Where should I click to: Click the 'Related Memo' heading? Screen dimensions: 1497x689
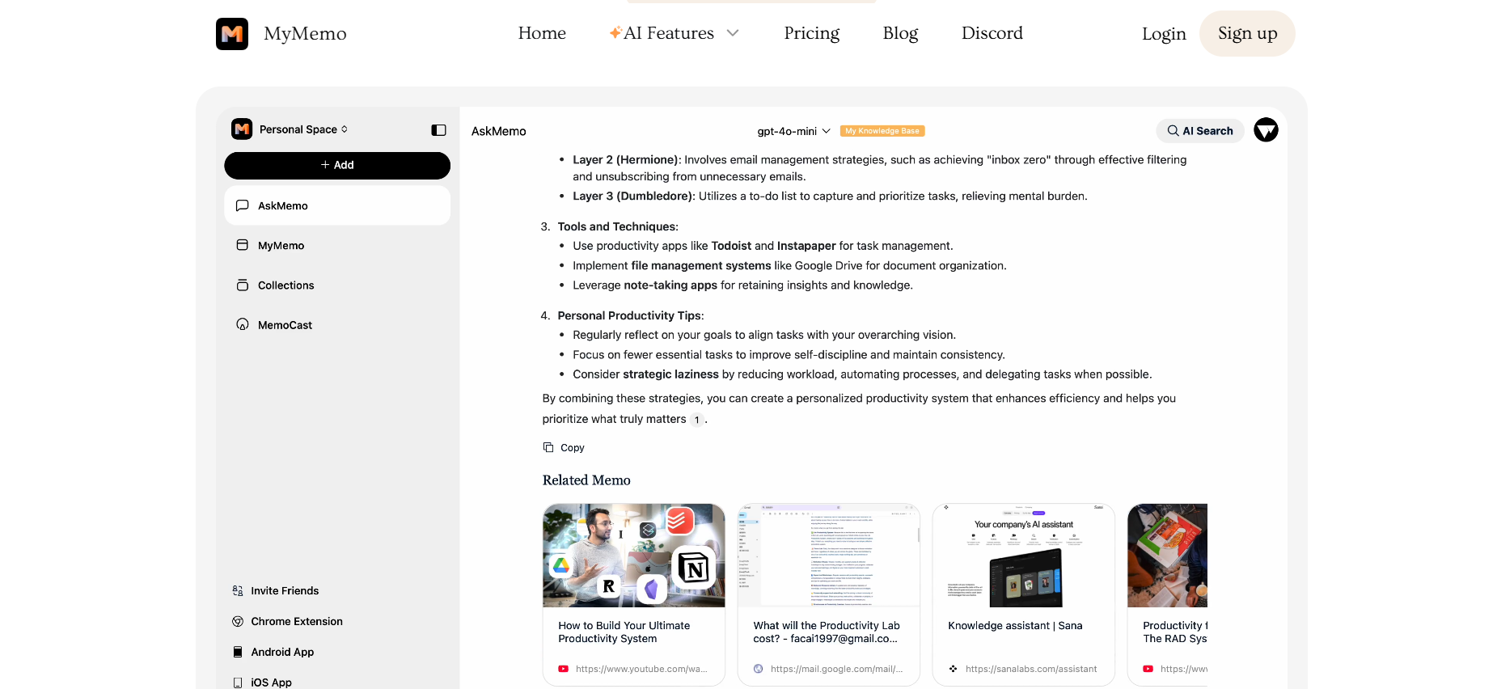pyautogui.click(x=586, y=480)
